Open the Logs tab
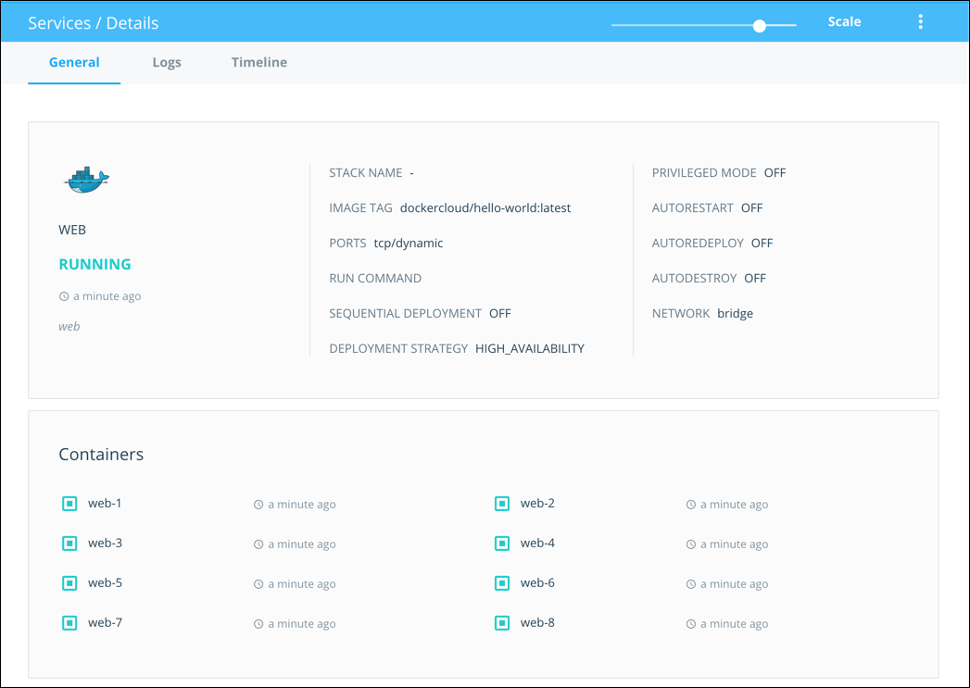The image size is (970, 688). pyautogui.click(x=167, y=63)
